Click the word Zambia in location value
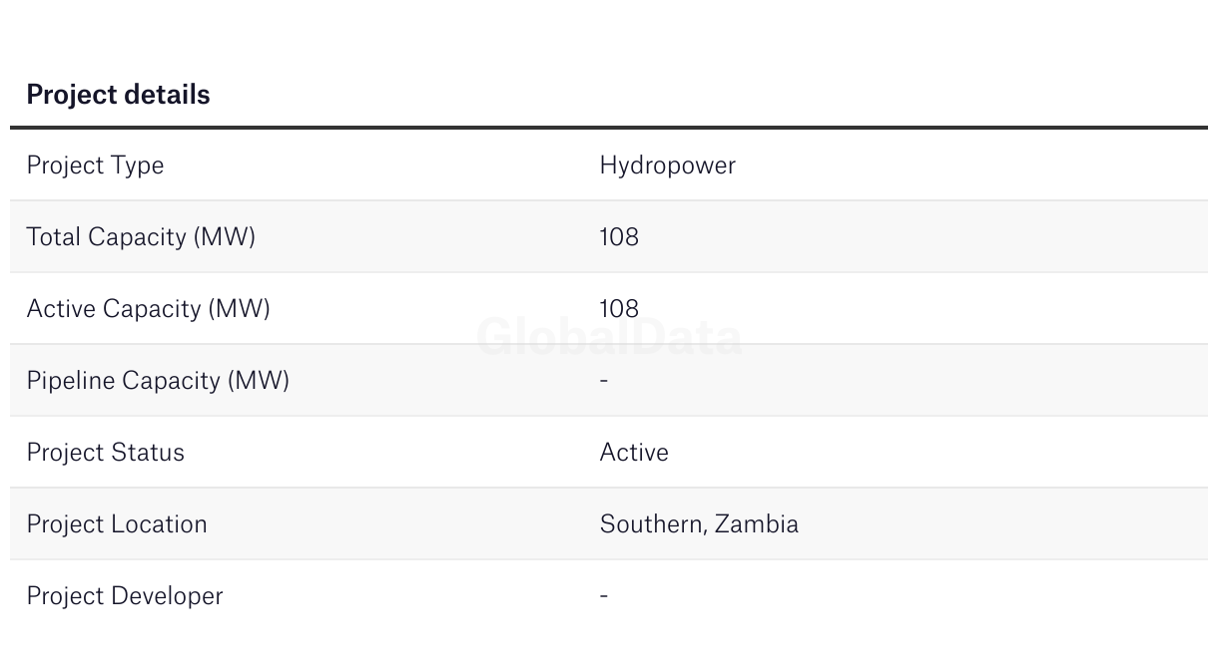Image resolution: width=1218 pixels, height=672 pixels. point(757,524)
